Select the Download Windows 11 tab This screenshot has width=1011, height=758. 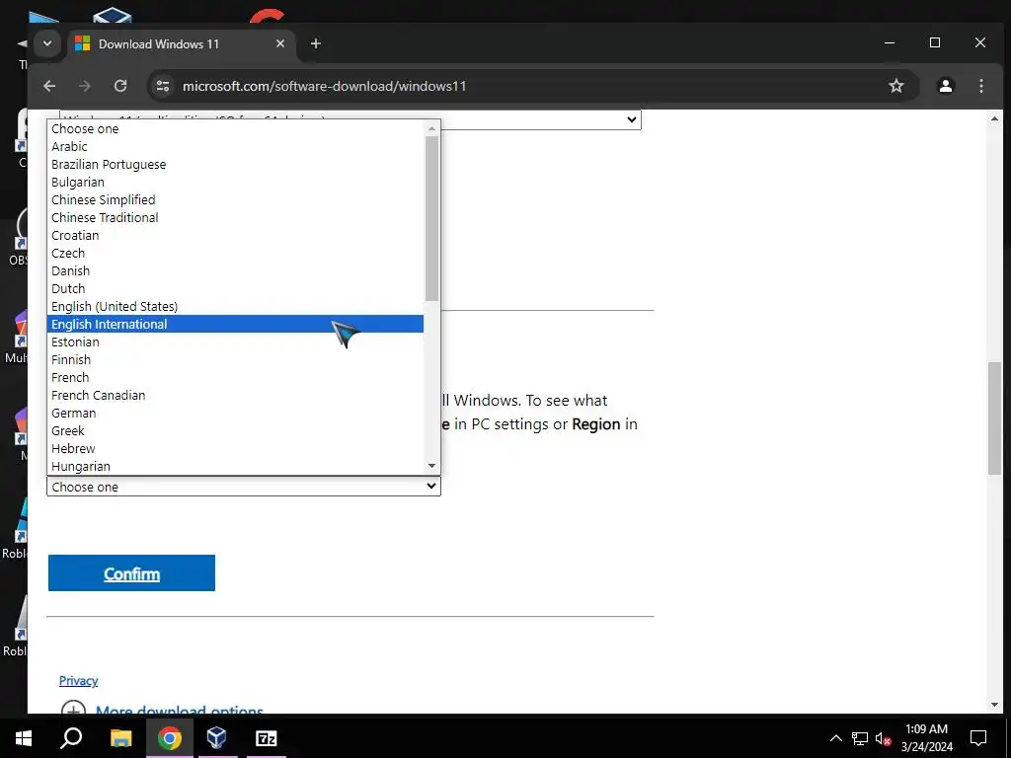pos(182,43)
